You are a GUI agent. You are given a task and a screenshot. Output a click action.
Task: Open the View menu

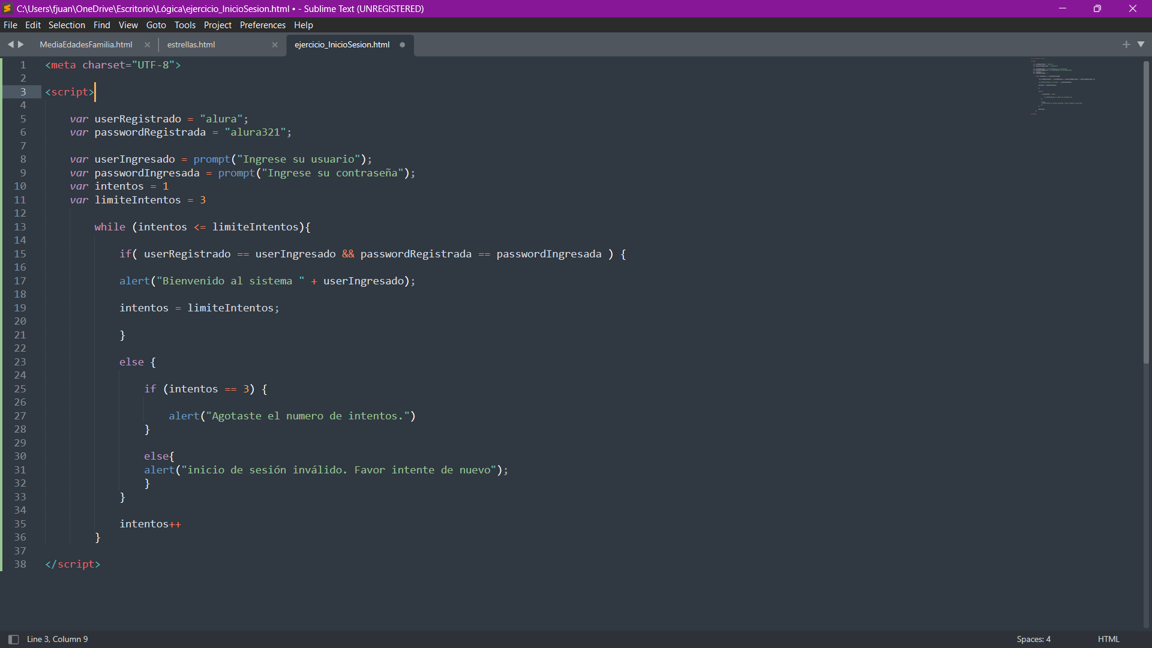pyautogui.click(x=128, y=25)
